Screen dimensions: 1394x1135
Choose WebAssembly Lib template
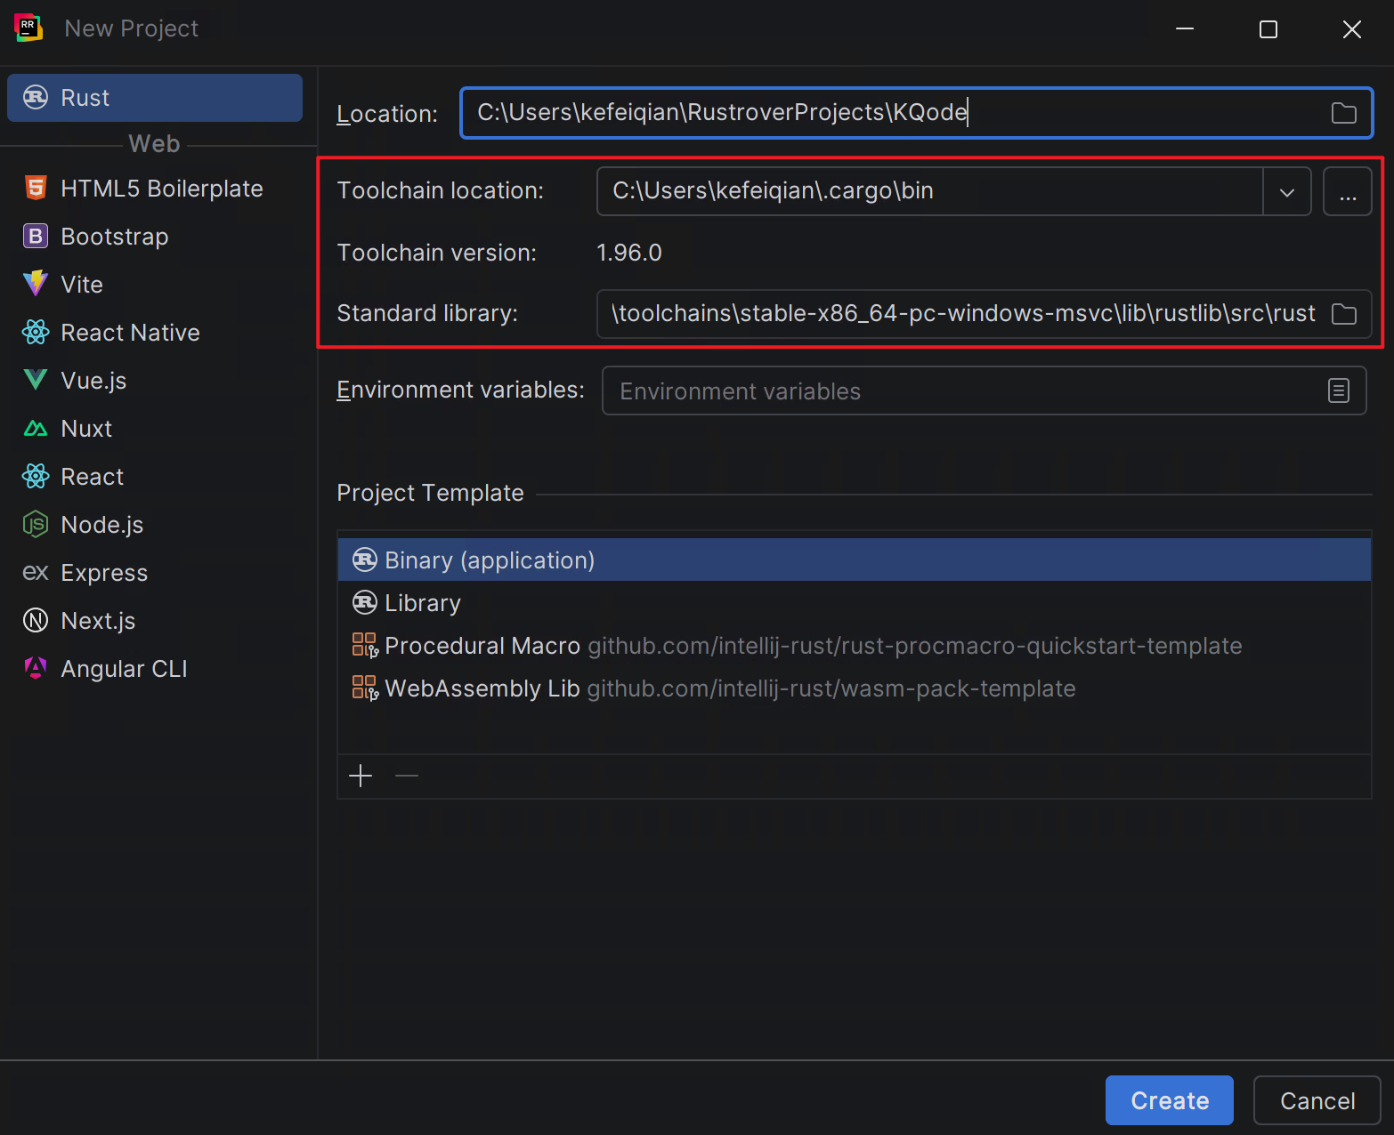click(855, 688)
